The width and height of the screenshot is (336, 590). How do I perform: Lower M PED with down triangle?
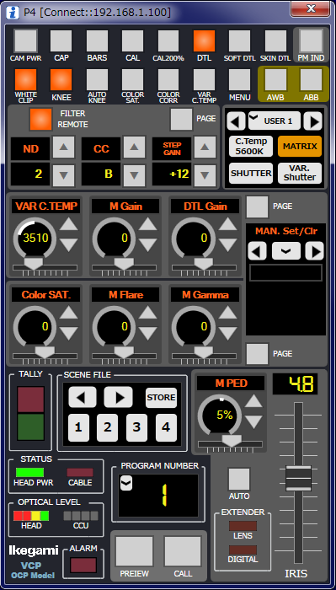(253, 421)
